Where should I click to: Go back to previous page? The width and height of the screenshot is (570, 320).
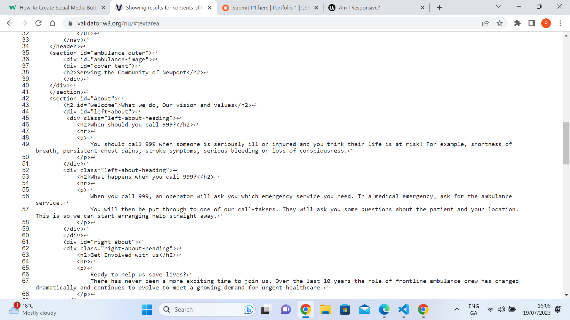point(10,23)
